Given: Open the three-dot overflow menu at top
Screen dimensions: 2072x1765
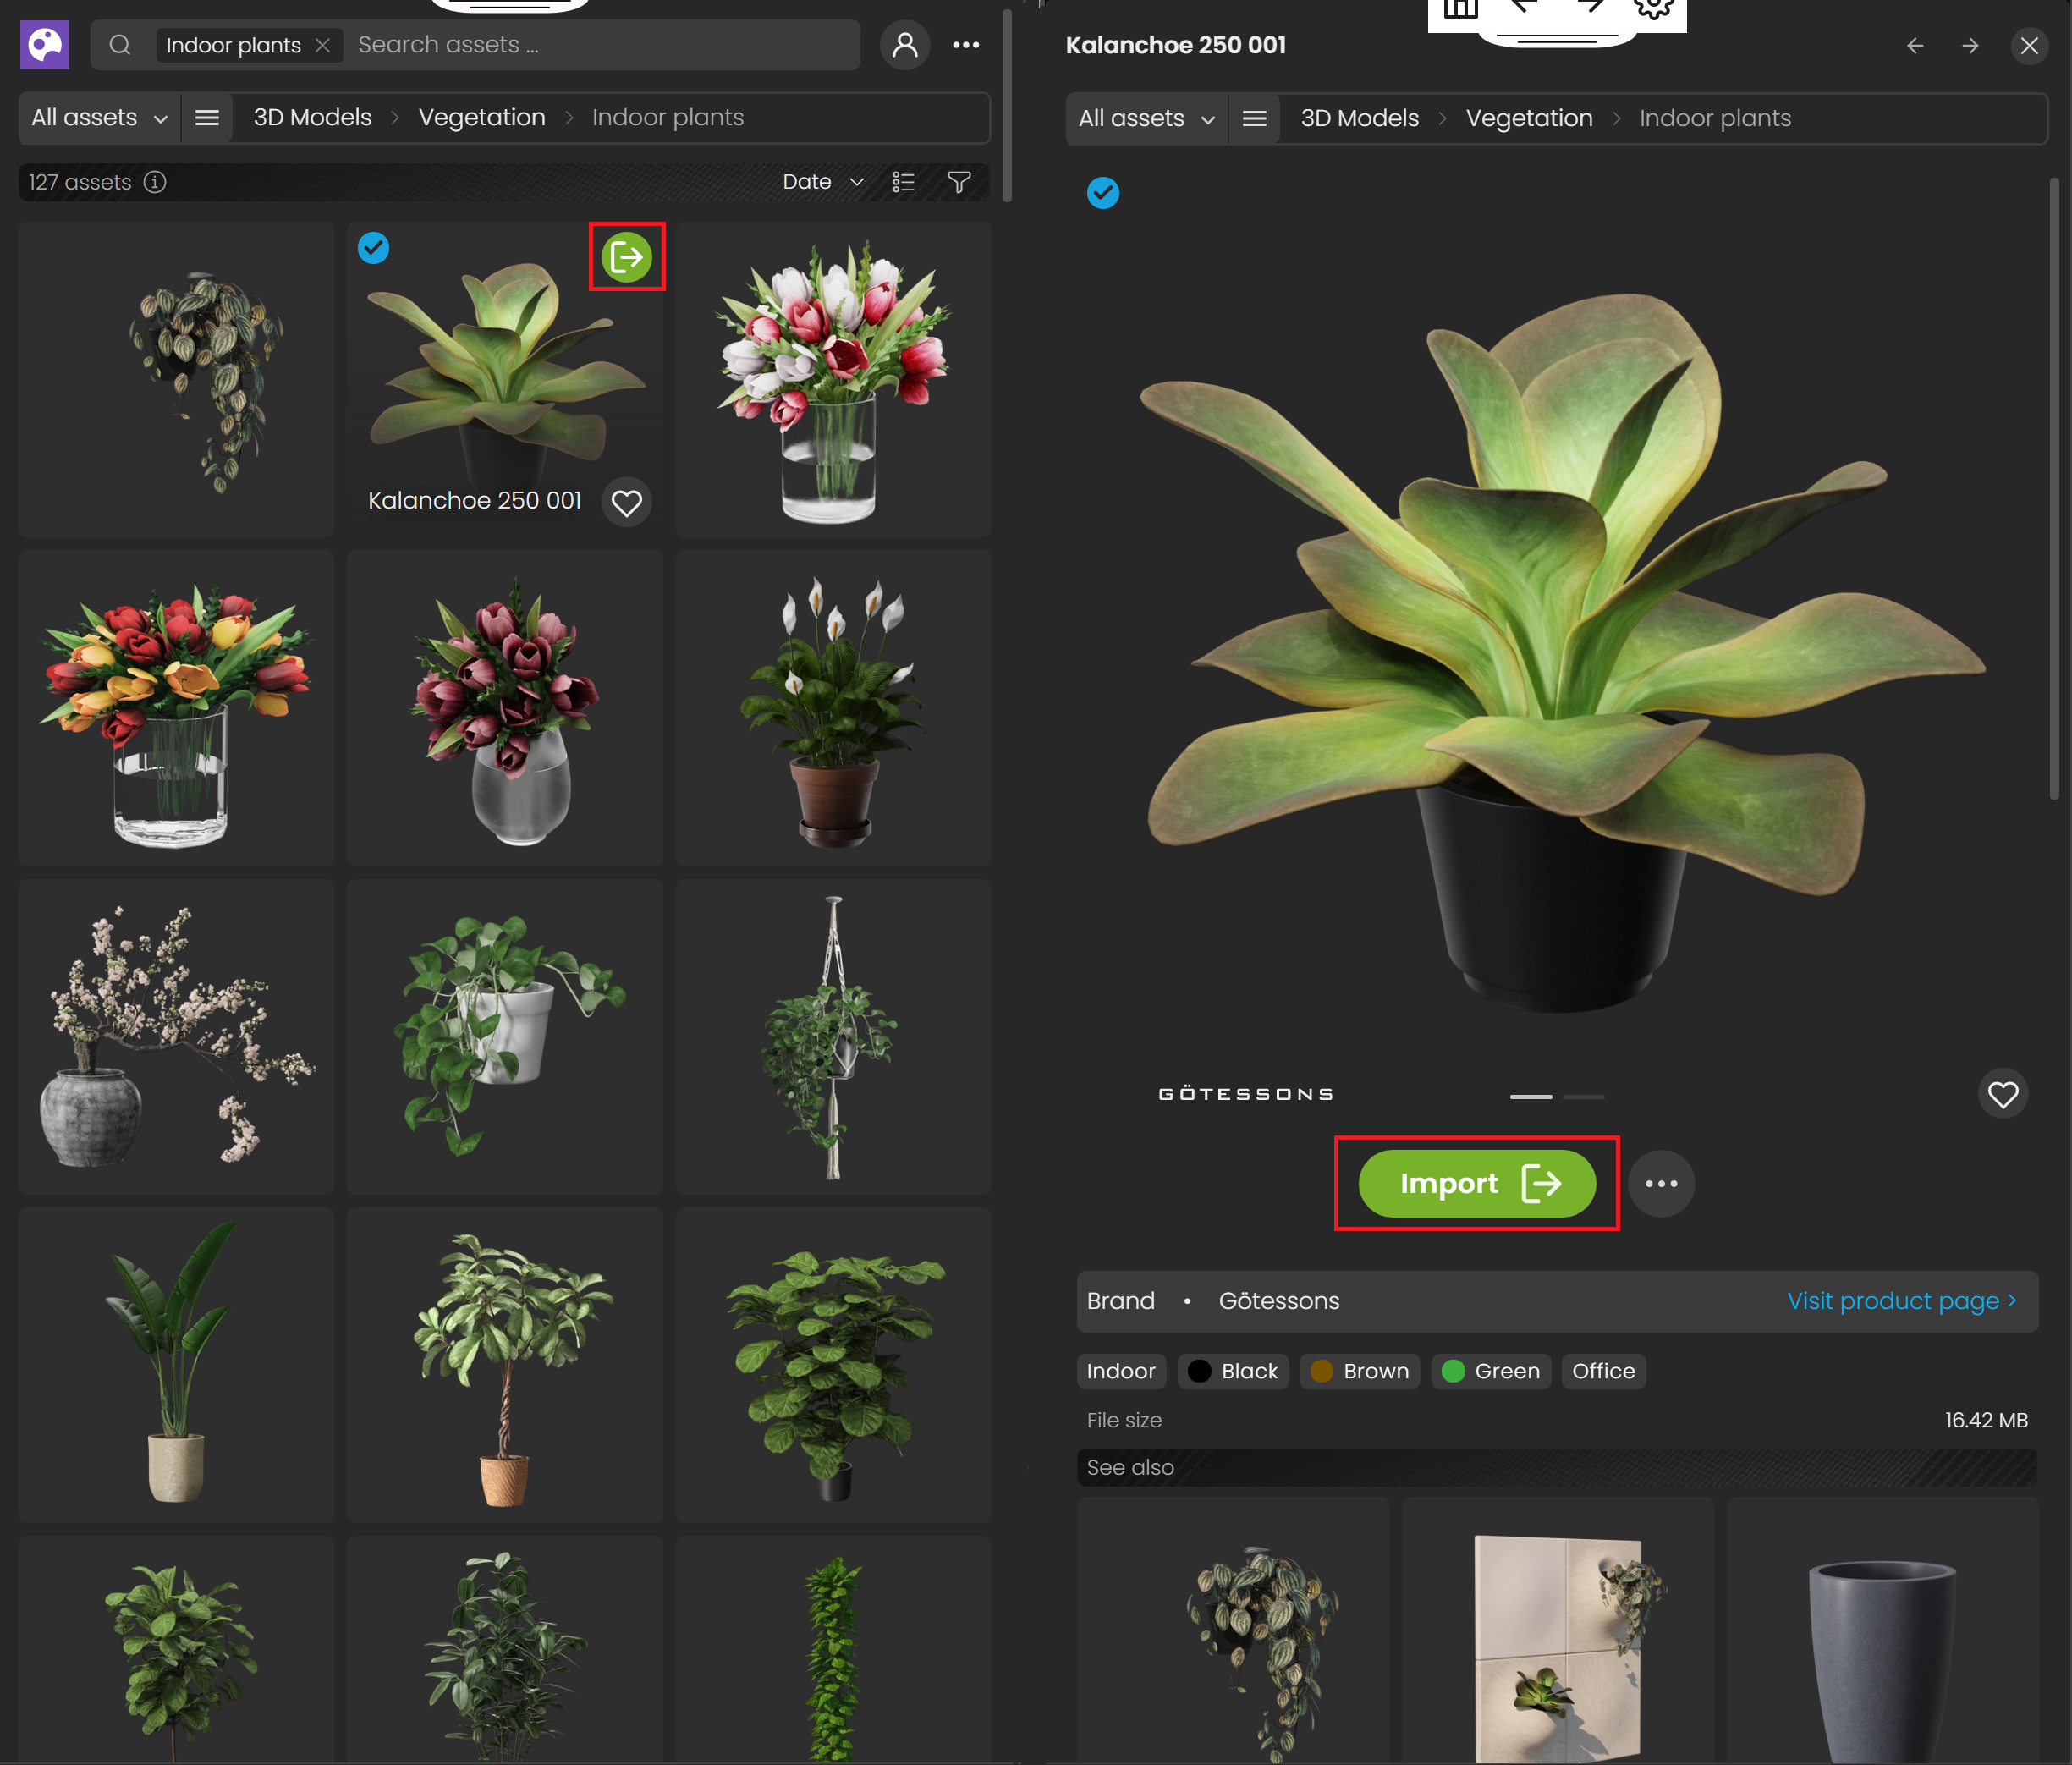Looking at the screenshot, I should tap(966, 44).
